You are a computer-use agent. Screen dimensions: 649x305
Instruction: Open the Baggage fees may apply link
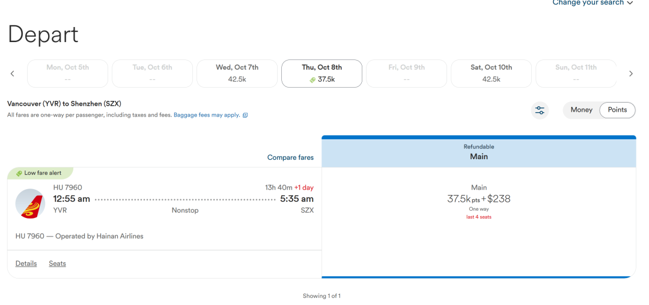coord(207,115)
